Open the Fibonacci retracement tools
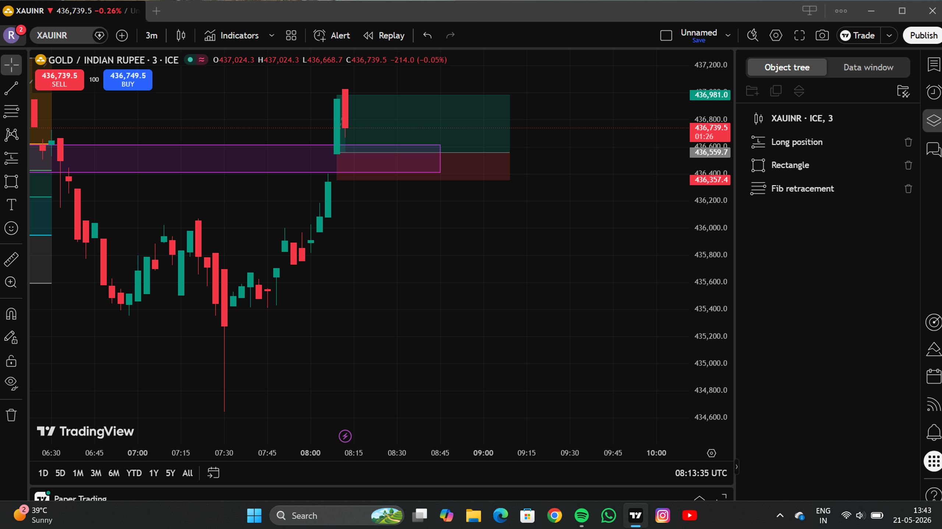Screen dimensions: 942x529 11,111
